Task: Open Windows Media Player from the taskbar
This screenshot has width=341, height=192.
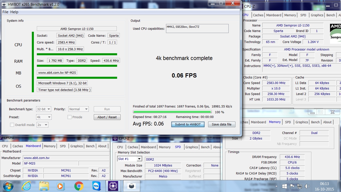Action: click(60, 186)
